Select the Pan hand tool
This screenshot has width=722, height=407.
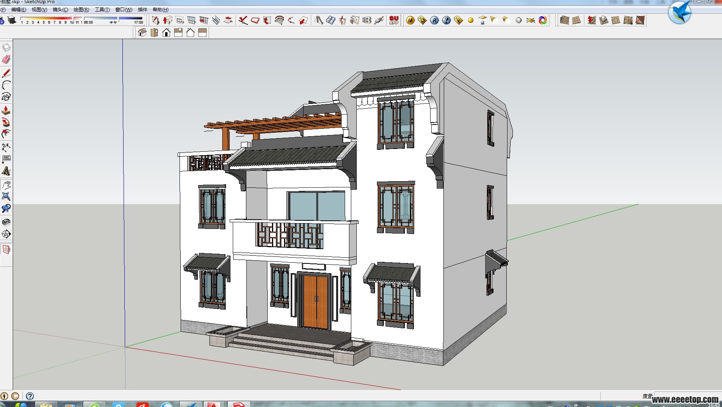(x=6, y=185)
